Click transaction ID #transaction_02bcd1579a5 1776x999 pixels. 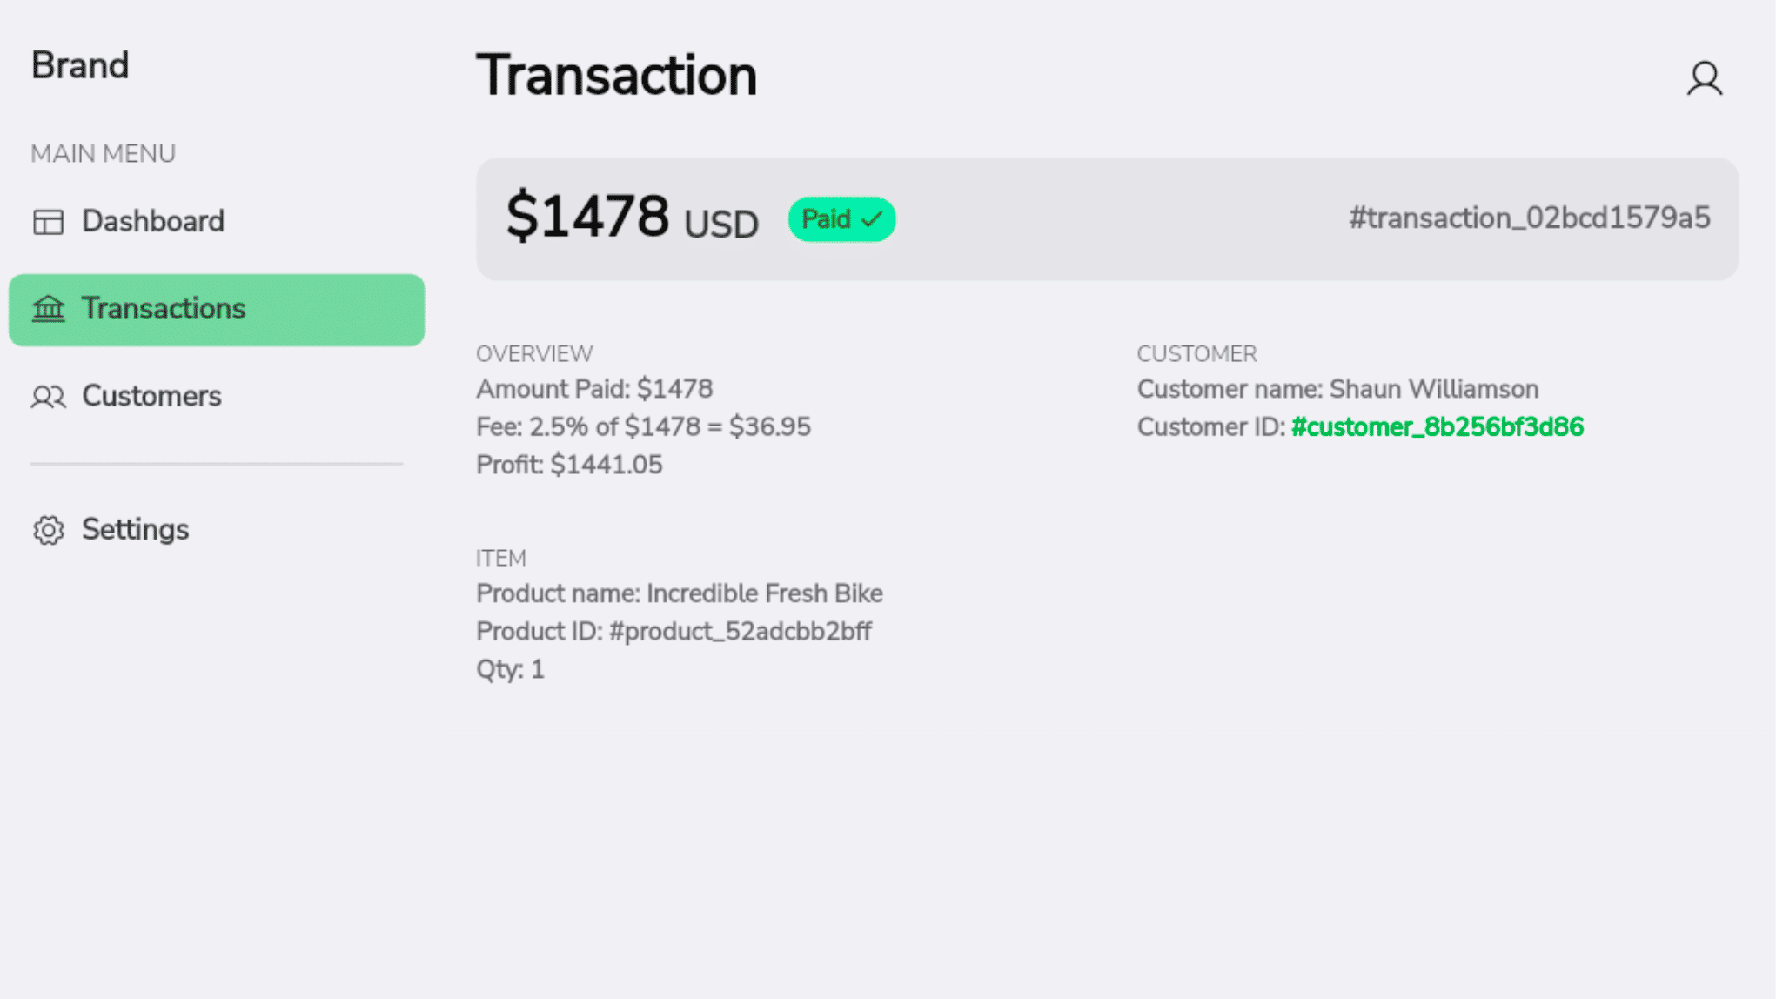[x=1529, y=218]
